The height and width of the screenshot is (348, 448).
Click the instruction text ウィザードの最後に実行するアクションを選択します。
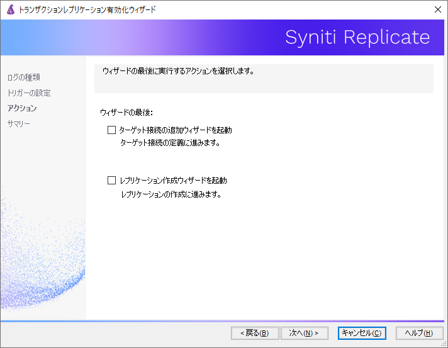tap(178, 71)
